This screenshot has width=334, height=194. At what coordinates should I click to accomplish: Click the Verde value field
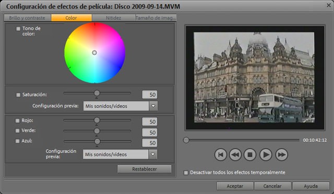150,132
